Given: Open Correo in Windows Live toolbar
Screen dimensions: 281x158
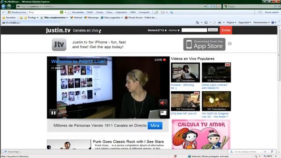Looking at the screenshot, I should (x=100, y=12).
